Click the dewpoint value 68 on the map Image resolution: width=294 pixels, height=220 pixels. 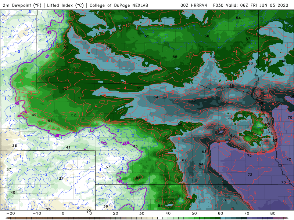pyautogui.click(x=261, y=103)
